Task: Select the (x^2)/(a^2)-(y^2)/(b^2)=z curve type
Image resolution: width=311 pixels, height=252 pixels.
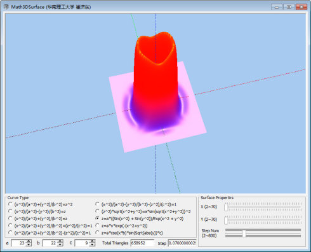Action: 37,211
